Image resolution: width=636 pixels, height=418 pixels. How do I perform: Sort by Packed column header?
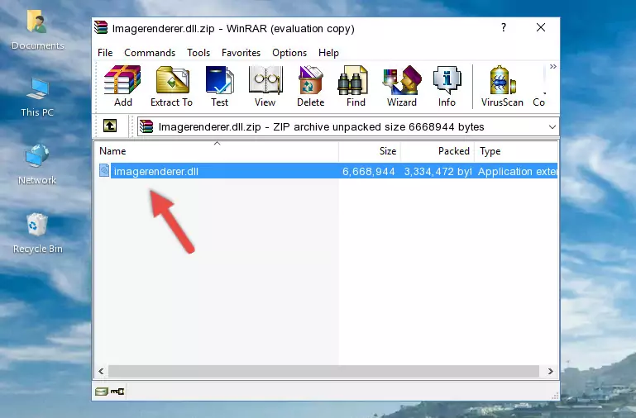pyautogui.click(x=438, y=151)
